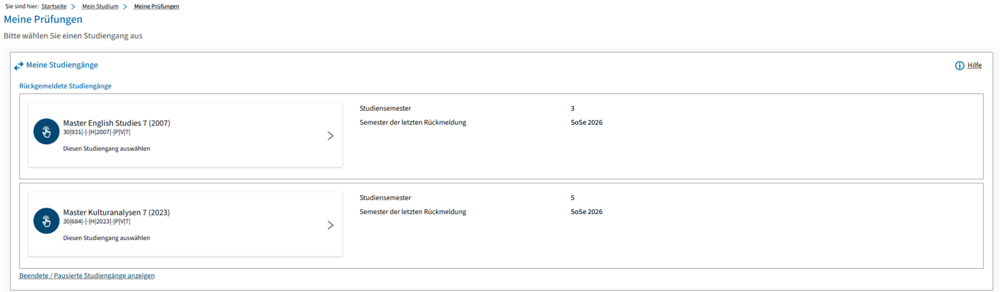1002x292 pixels.
Task: Click the breadcrumb arrow after Startseite
Action: coord(73,6)
